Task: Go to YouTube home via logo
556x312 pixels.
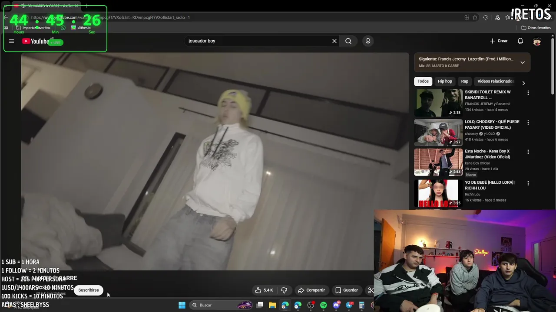Action: pyautogui.click(x=36, y=41)
